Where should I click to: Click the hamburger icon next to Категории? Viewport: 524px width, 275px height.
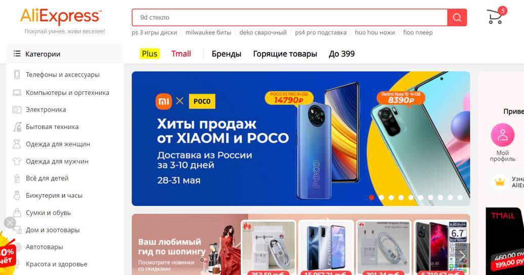[17, 53]
